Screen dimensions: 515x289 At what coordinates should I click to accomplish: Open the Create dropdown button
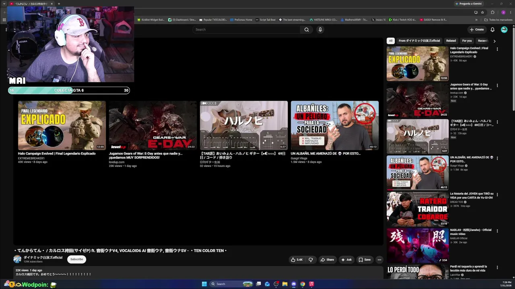click(x=477, y=30)
